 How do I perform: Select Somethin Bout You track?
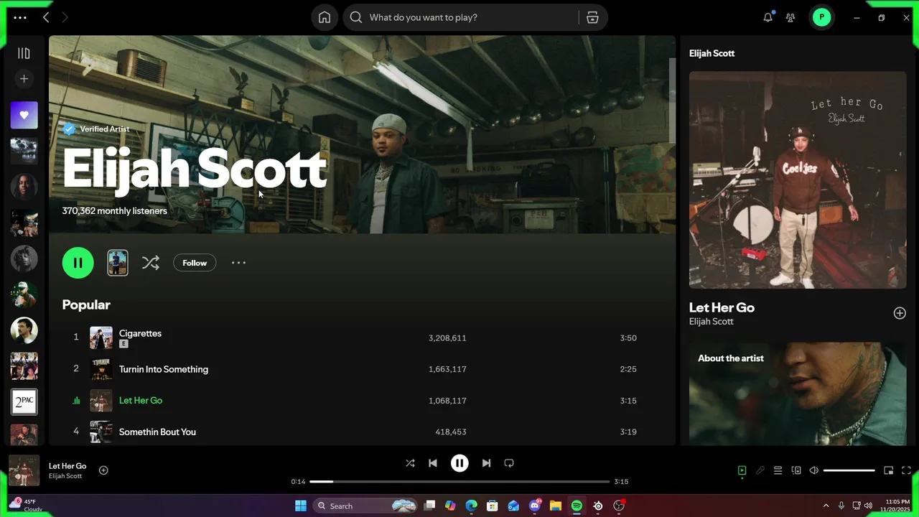pos(157,432)
